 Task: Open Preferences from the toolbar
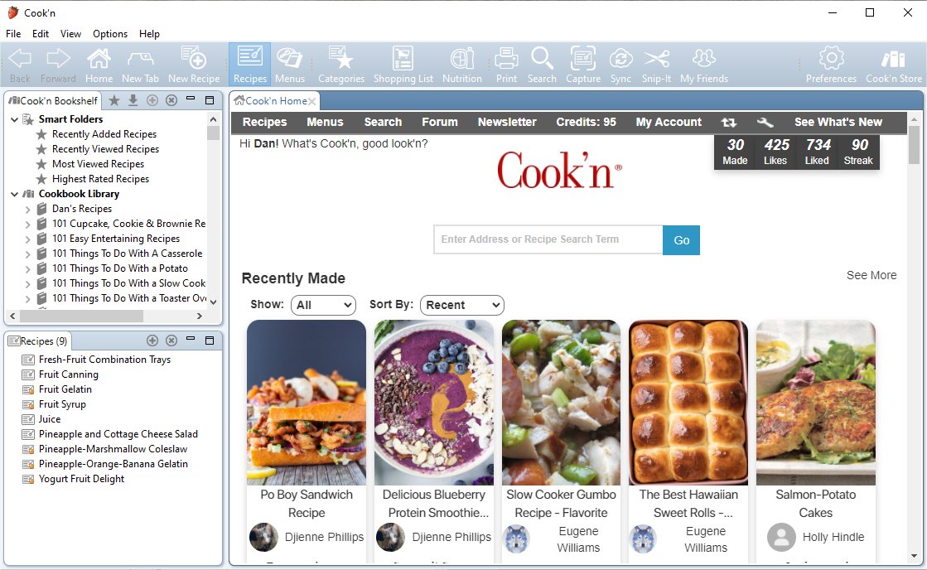point(831,65)
